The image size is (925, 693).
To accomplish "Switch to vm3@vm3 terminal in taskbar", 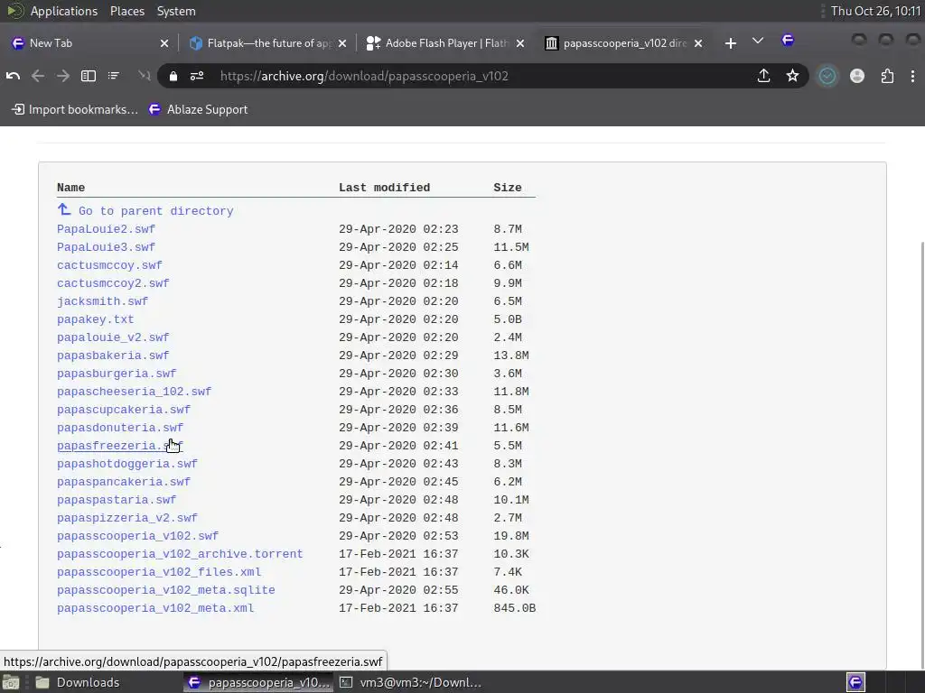I will (411, 682).
